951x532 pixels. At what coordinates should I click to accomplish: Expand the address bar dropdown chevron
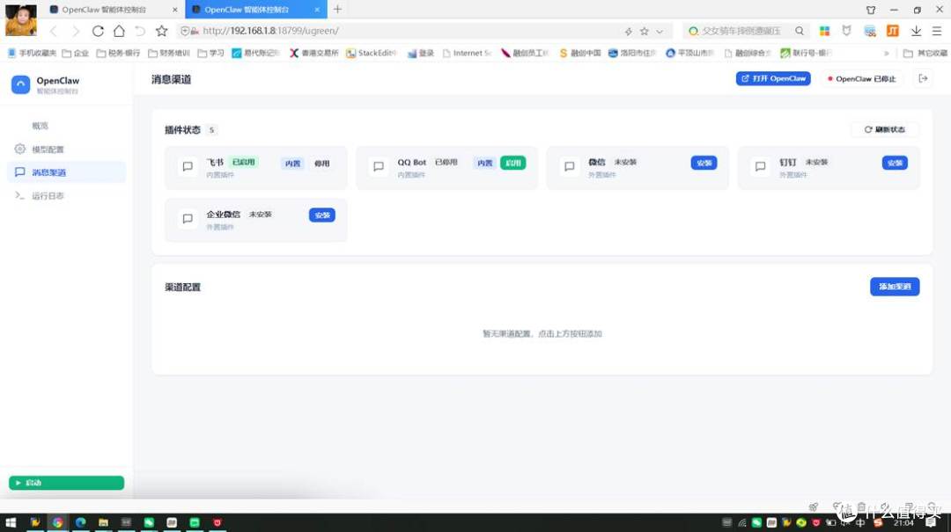660,32
